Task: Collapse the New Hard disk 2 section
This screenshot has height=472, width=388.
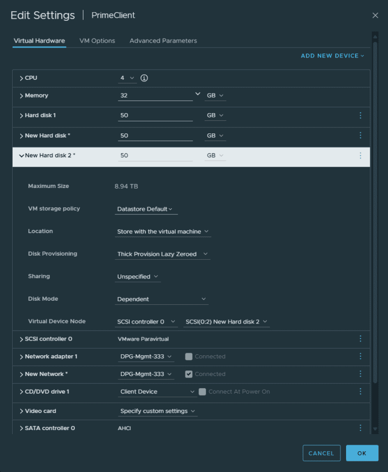Action: click(x=21, y=155)
